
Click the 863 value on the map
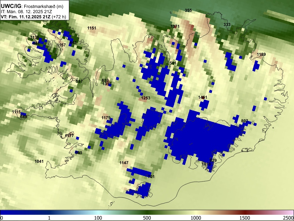[x=79, y=153]
